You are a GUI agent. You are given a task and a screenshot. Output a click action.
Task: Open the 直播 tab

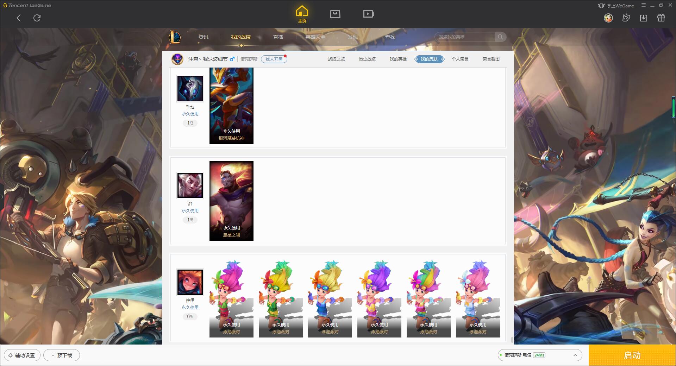point(278,37)
